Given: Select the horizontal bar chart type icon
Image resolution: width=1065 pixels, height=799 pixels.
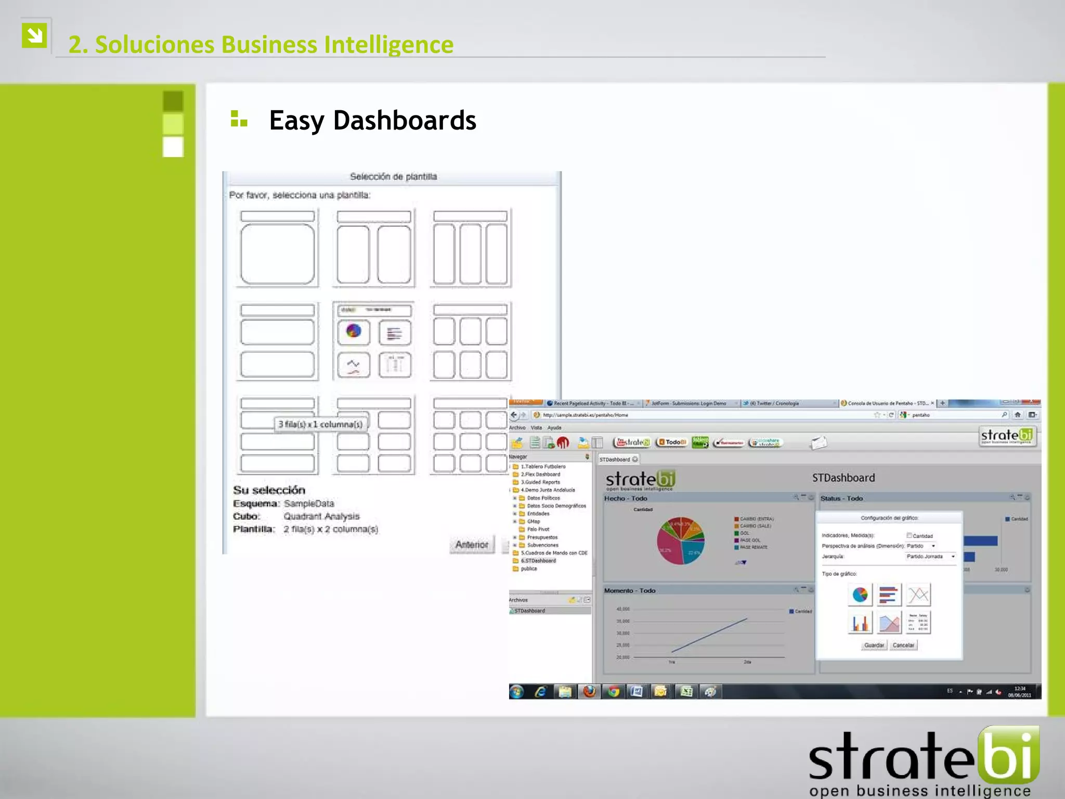Looking at the screenshot, I should tap(888, 595).
